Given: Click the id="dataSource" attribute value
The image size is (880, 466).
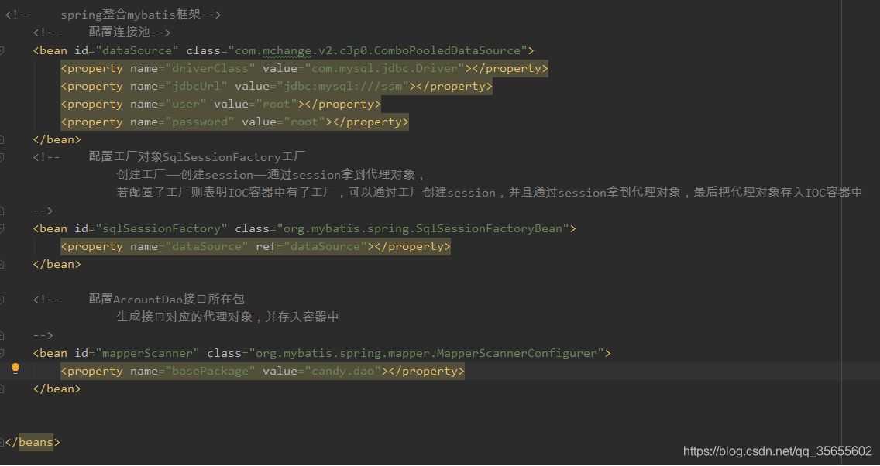Looking at the screenshot, I should (138, 50).
